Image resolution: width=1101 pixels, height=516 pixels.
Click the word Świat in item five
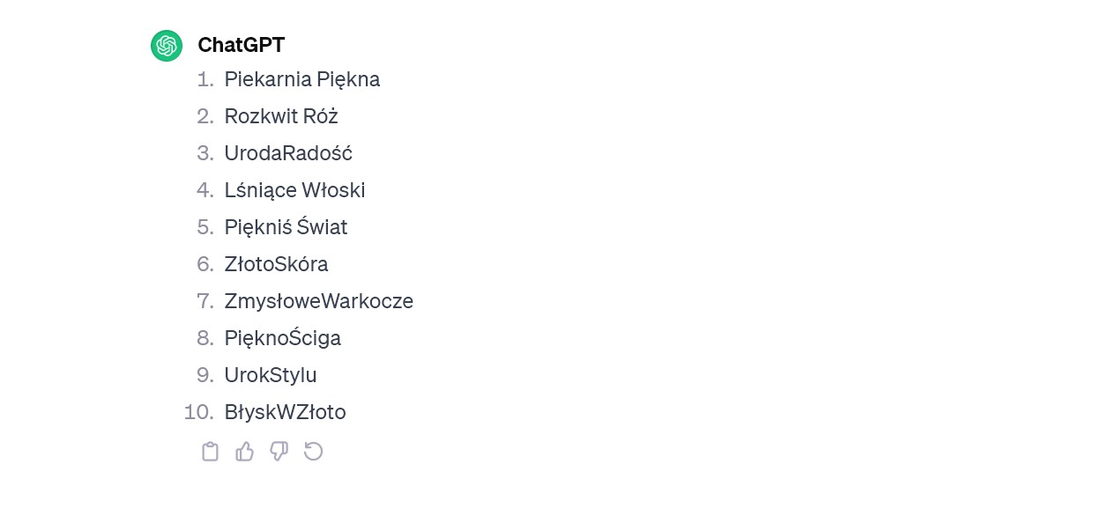[x=323, y=227]
